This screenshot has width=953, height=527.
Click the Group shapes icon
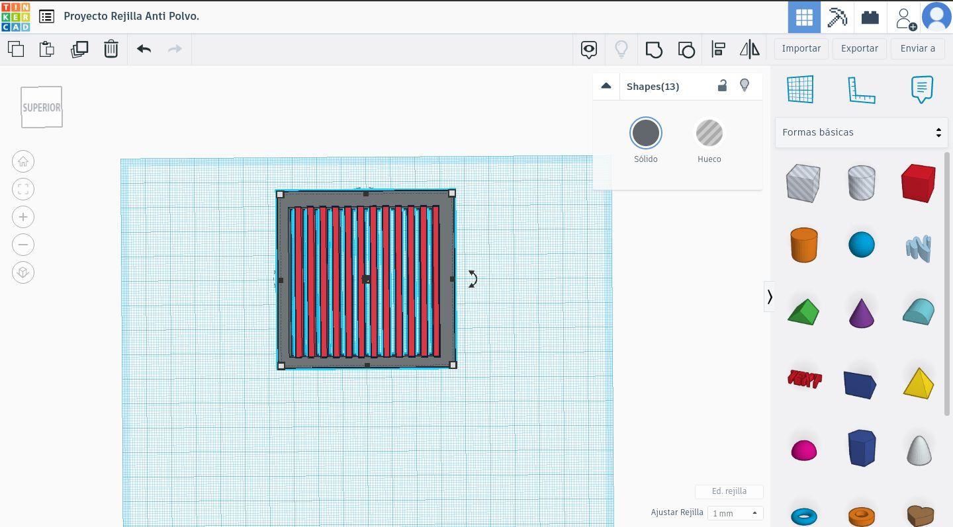653,49
